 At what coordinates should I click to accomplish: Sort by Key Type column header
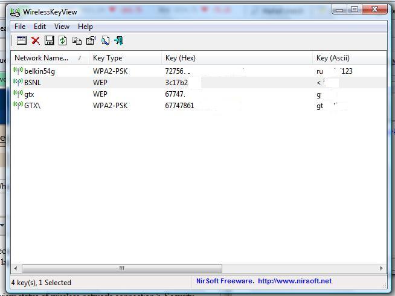125,58
